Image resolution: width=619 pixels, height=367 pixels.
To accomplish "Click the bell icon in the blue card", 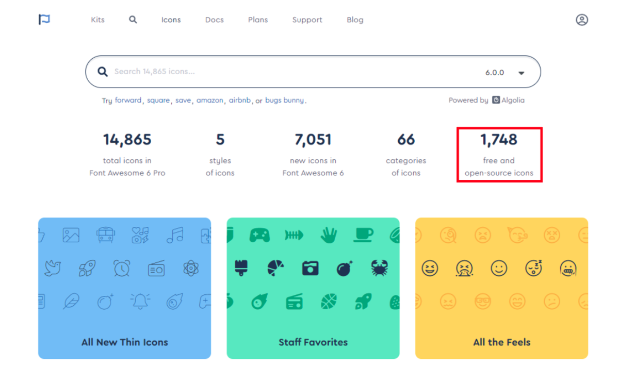I will coord(140,301).
